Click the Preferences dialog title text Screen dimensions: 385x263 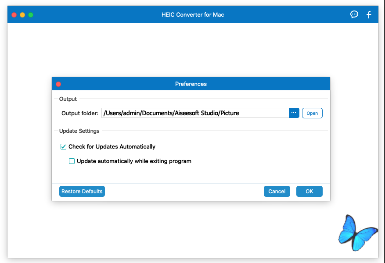click(191, 84)
